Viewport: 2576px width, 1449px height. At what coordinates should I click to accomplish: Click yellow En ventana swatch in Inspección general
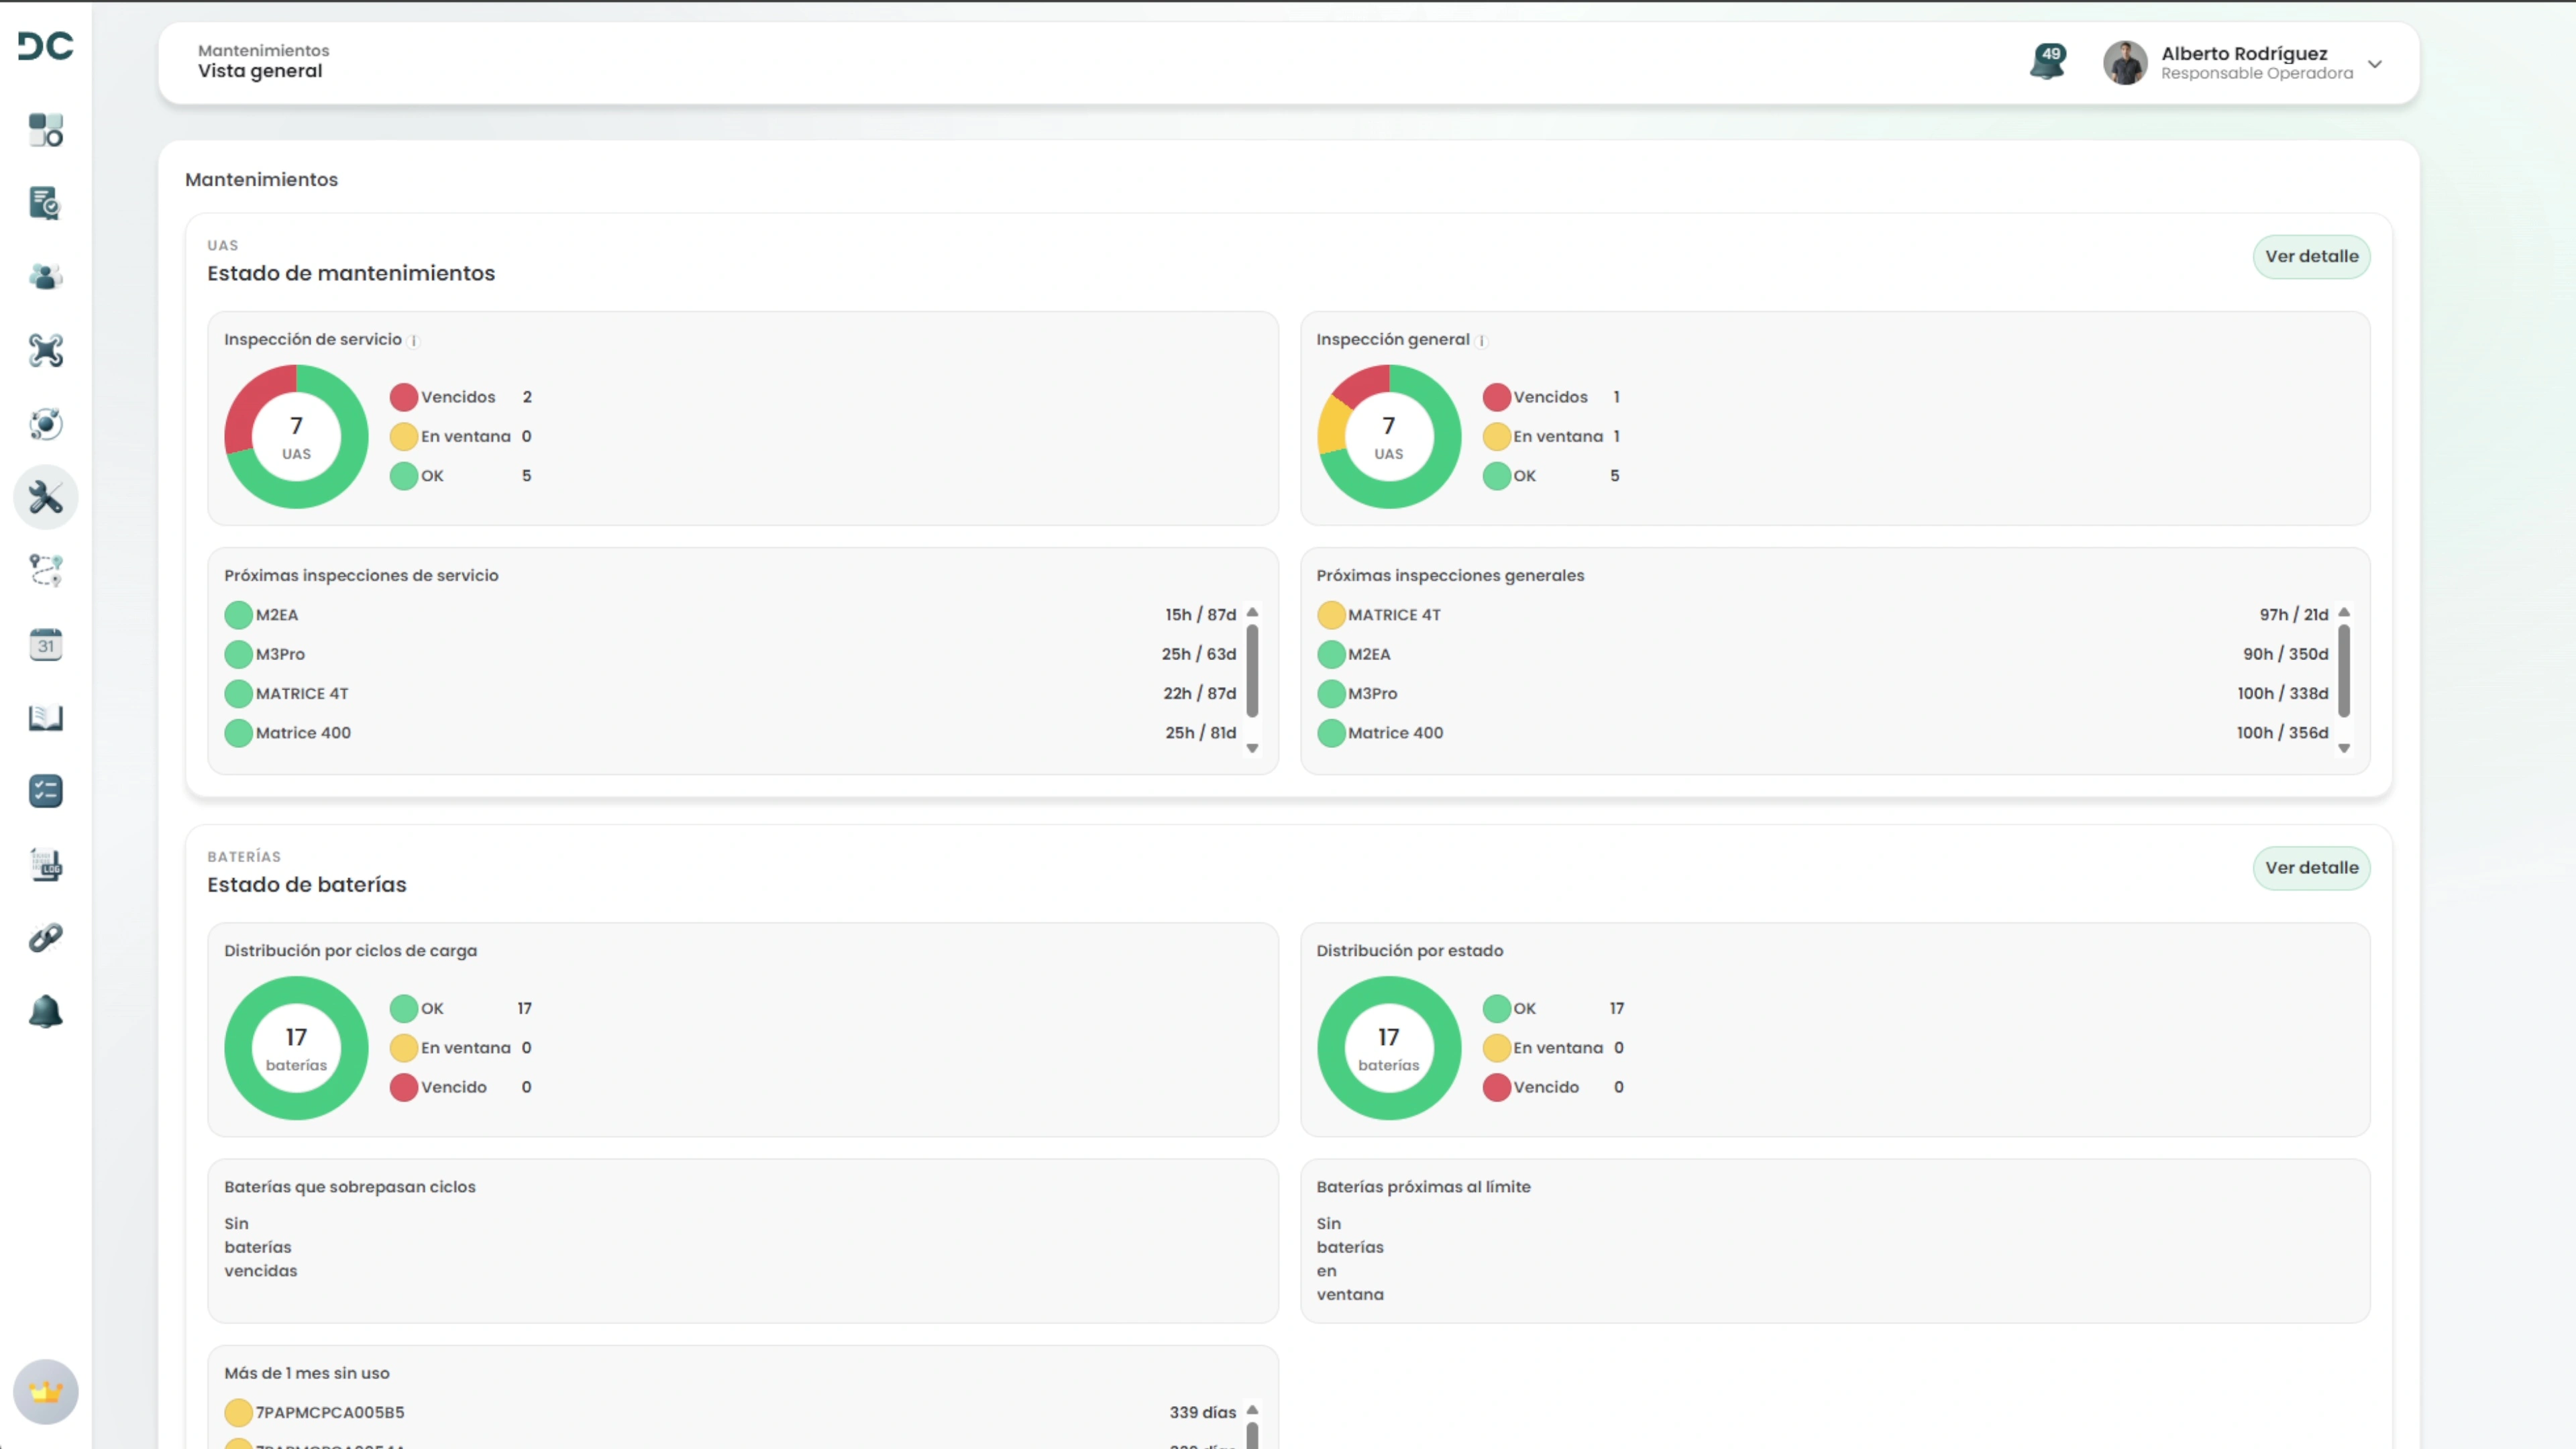pos(1497,437)
